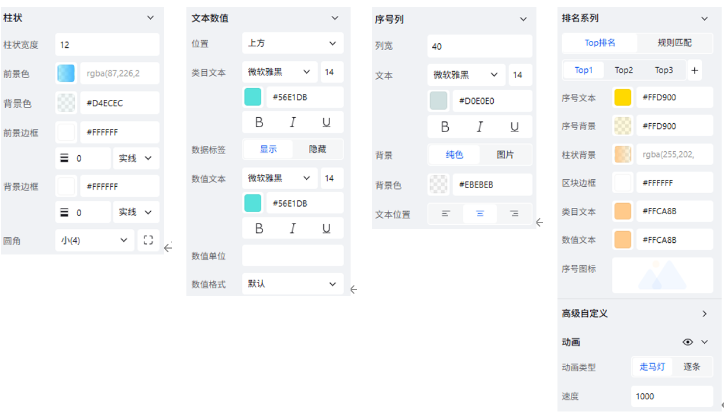The height and width of the screenshot is (415, 724).
Task: Click 前景边框 line-width icon
Action: tap(64, 158)
